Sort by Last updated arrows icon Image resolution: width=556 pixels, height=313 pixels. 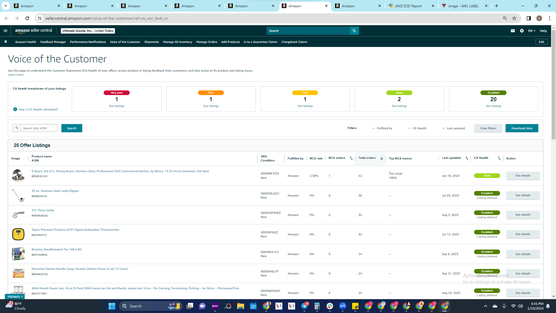coord(467,158)
